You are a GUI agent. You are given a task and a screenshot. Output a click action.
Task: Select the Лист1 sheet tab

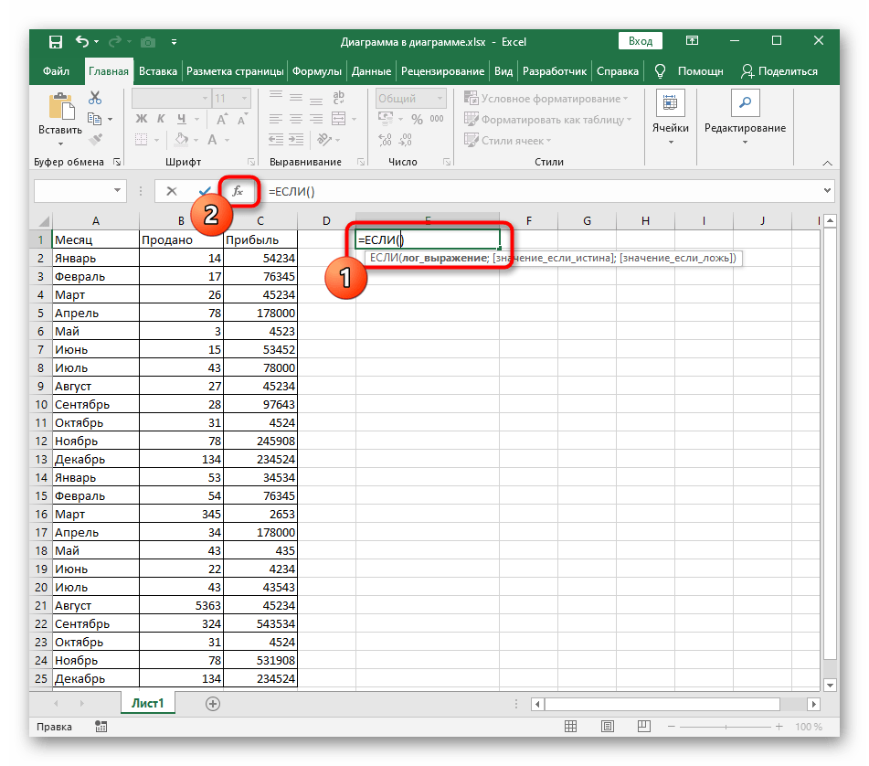pos(147,703)
